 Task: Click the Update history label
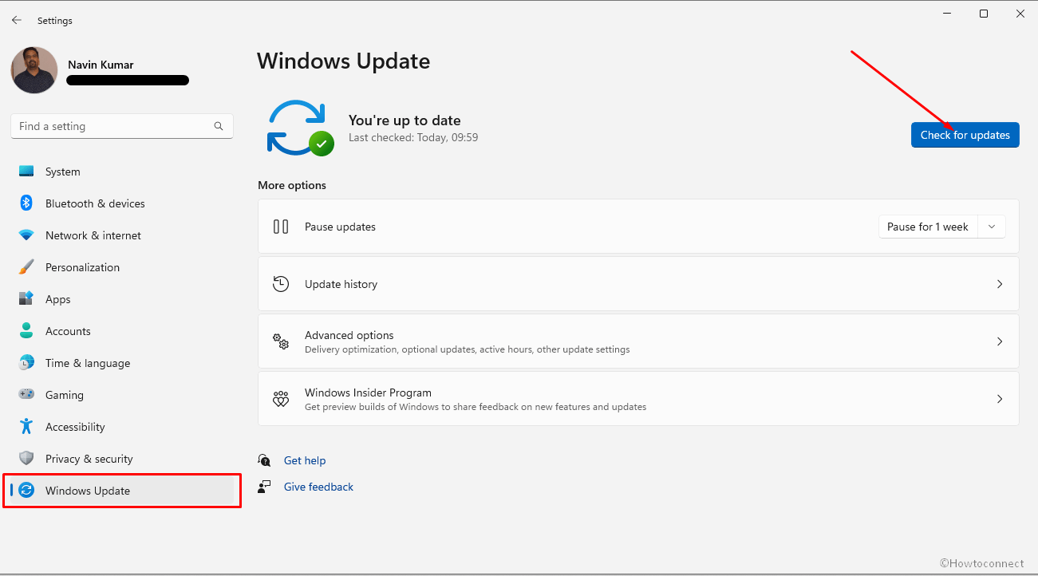tap(341, 284)
